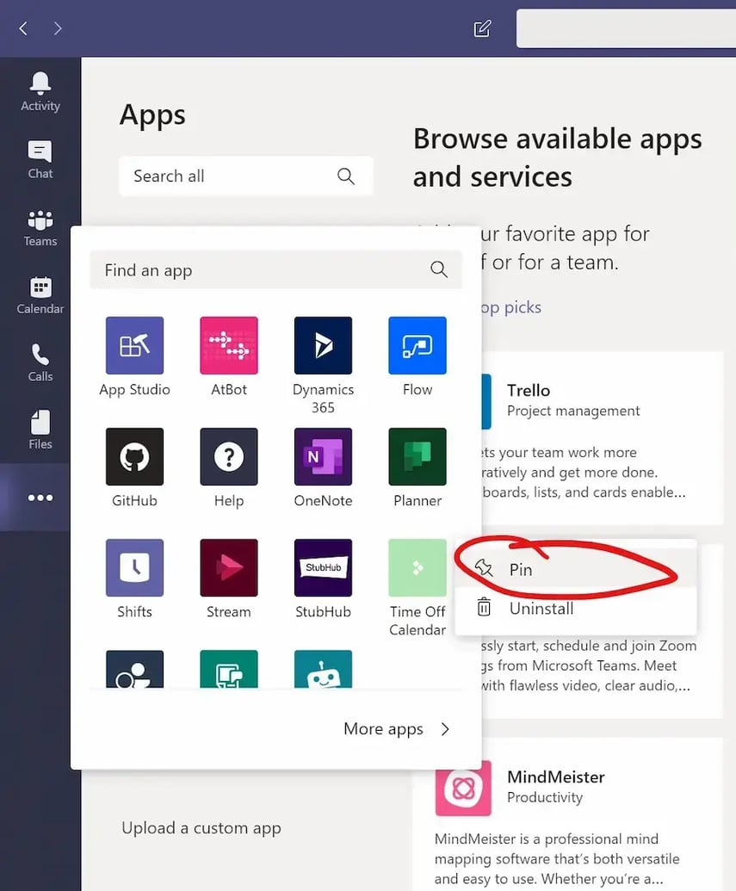Image resolution: width=736 pixels, height=891 pixels.
Task: Click the partially visible people app icon
Action: (134, 669)
